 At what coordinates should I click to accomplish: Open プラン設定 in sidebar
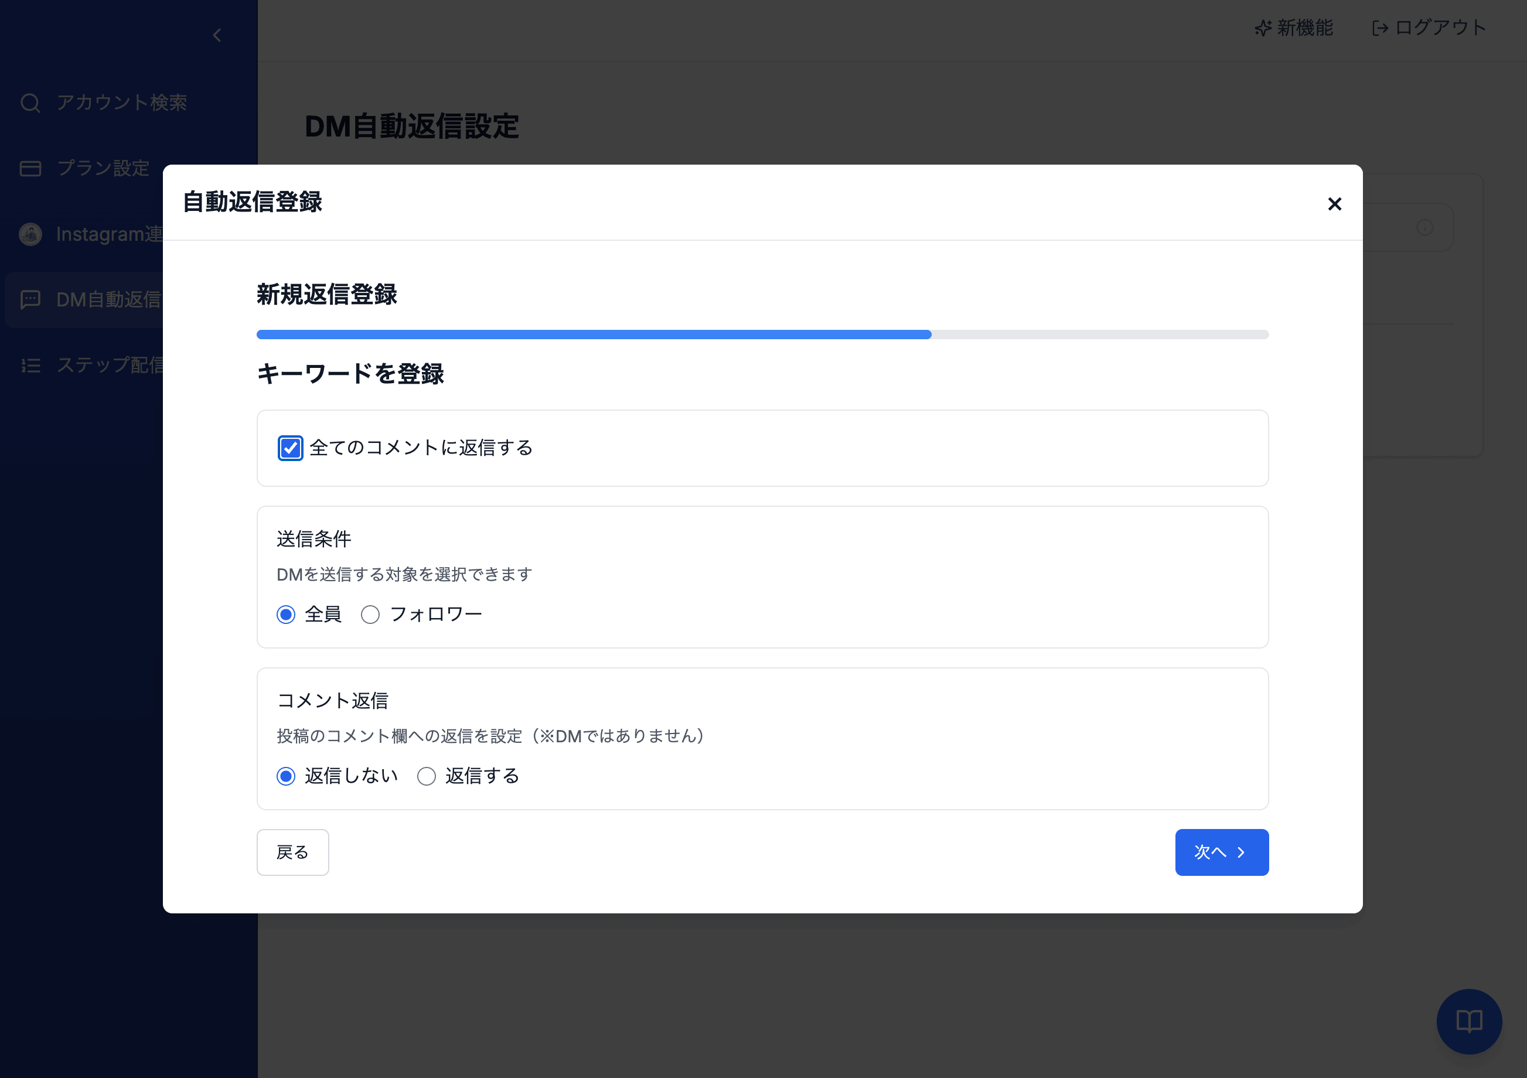84,168
